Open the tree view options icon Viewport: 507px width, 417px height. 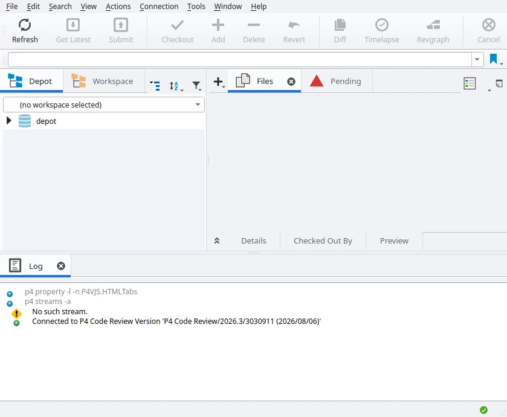pyautogui.click(x=155, y=86)
